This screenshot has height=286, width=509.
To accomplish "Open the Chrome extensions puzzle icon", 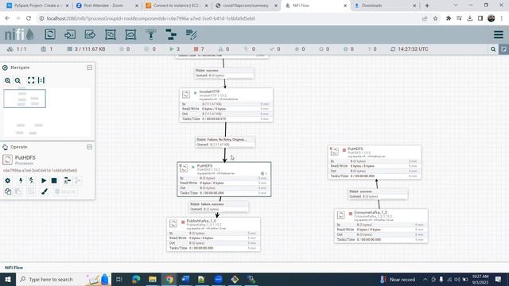I will [449, 18].
